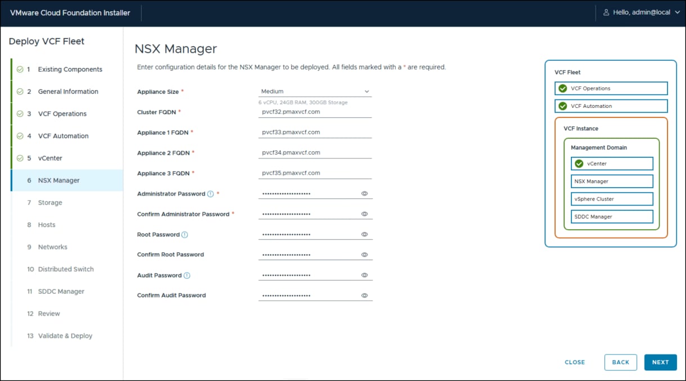Click the Deploy VCF Fleet heading

point(47,42)
